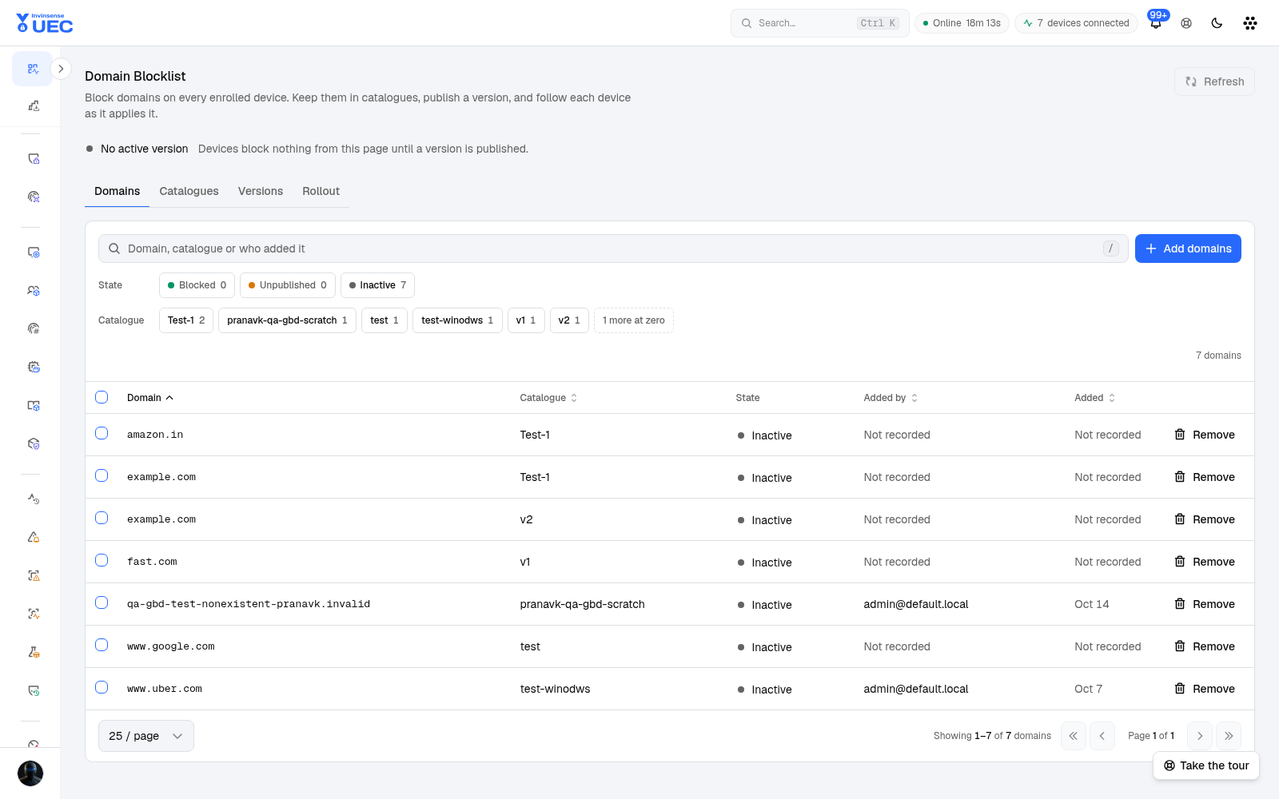Check the amazon.in row checkbox
The width and height of the screenshot is (1279, 799).
tap(102, 433)
